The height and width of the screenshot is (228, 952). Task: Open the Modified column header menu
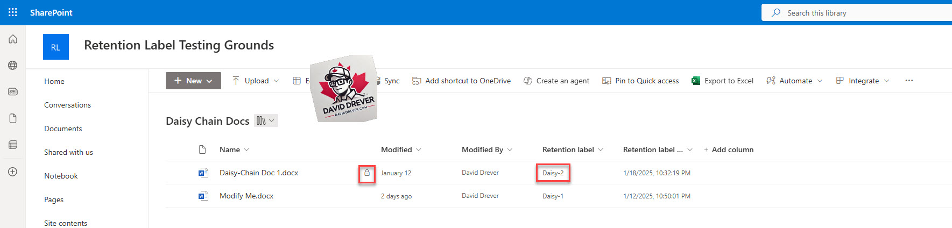tap(401, 149)
